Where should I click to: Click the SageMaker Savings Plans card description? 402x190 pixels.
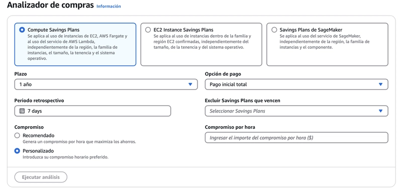[x=325, y=42]
